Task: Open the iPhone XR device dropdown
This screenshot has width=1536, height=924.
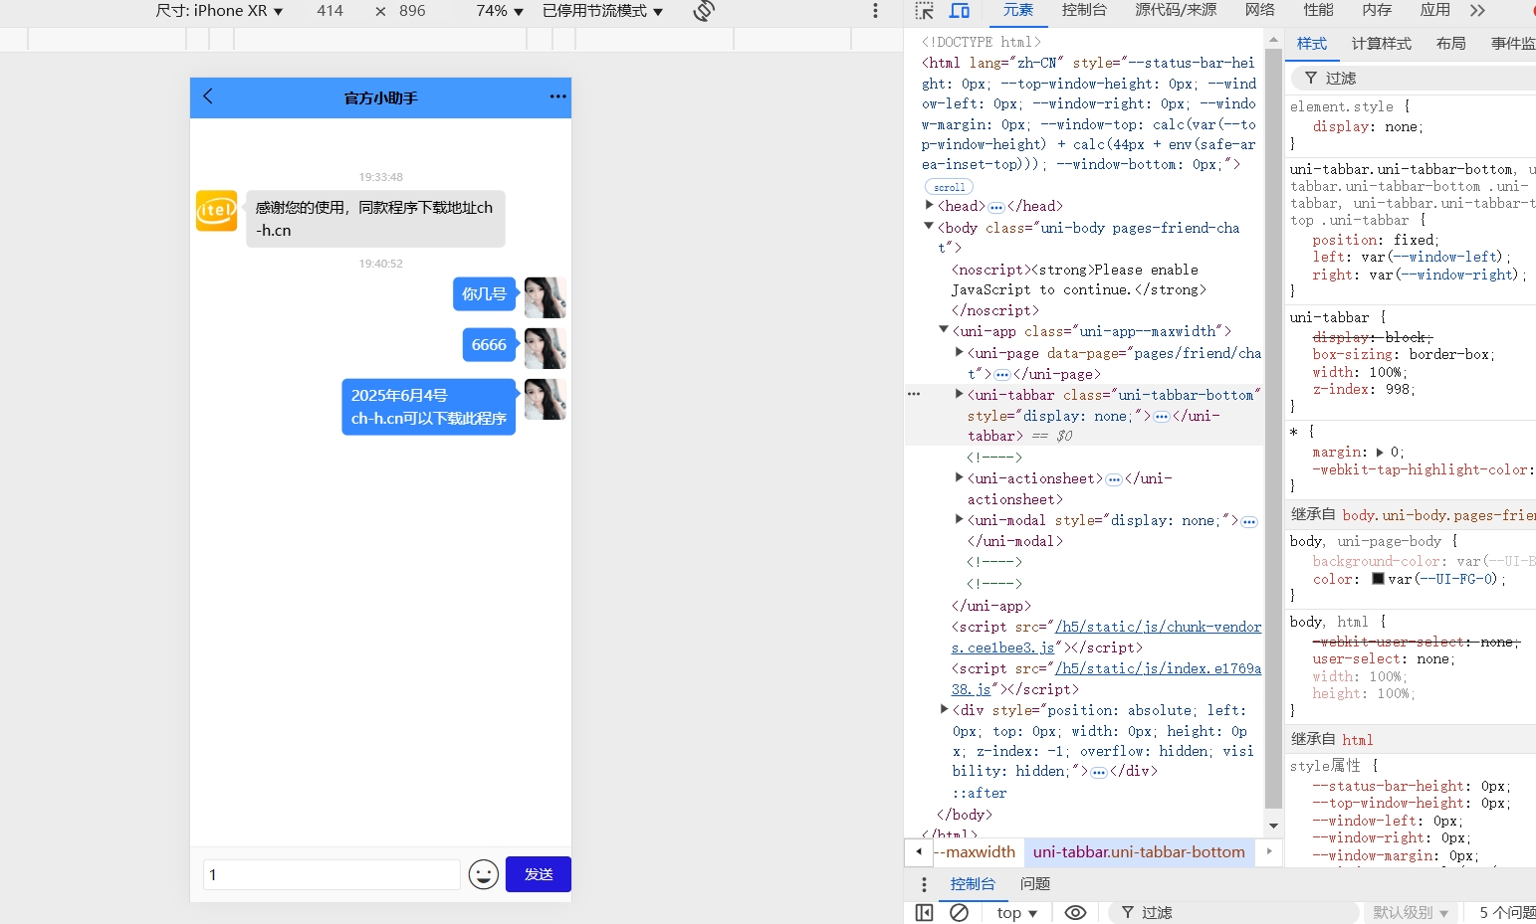Action: tap(219, 11)
